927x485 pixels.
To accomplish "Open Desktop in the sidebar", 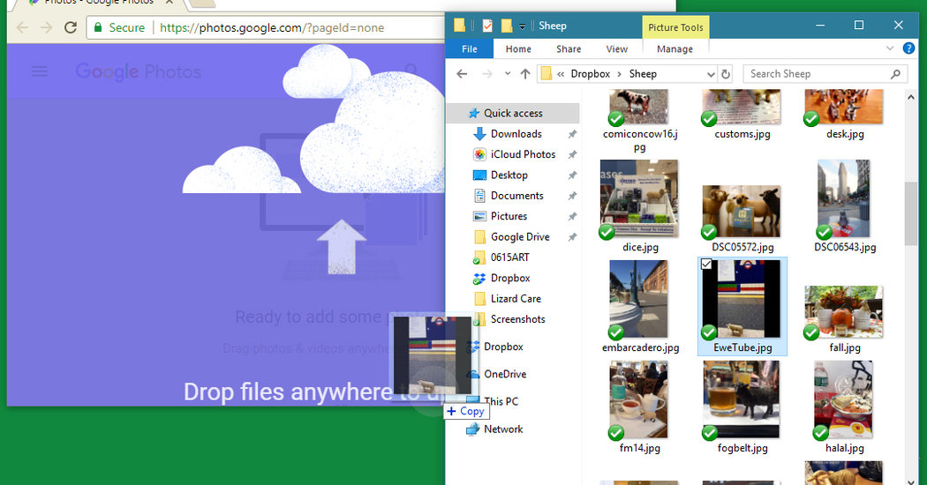I will pyautogui.click(x=501, y=175).
